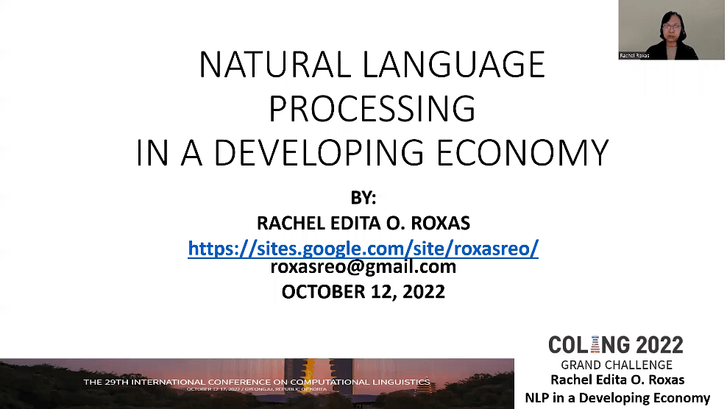This screenshot has width=727, height=409.
Task: Click the slide title NATURAL LANGUAGE
Action: tap(372, 65)
